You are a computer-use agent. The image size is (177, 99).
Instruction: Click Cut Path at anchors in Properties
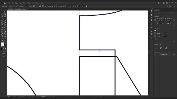[166, 48]
